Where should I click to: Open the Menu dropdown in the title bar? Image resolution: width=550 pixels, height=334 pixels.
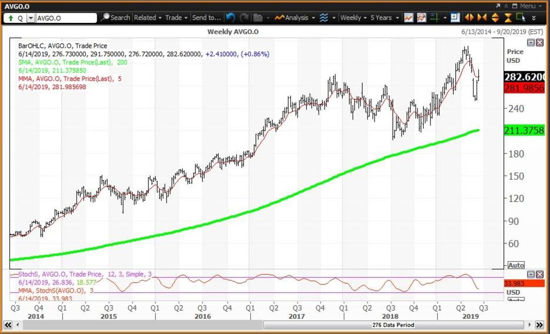click(530, 5)
